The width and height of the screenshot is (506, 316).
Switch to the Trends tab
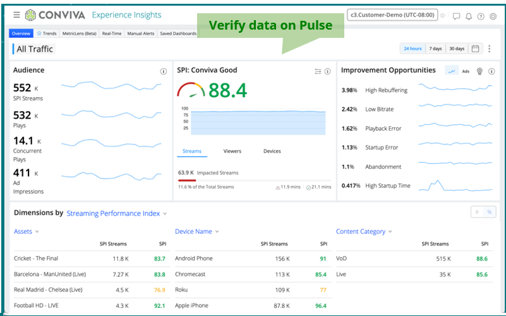pyautogui.click(x=47, y=33)
